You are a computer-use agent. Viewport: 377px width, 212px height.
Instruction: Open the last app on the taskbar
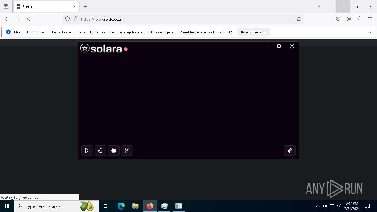point(178,206)
